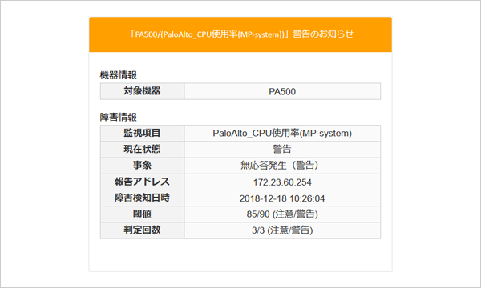The image size is (481, 288).
Task: Select the 機器情報 section heading
Action: tap(118, 75)
